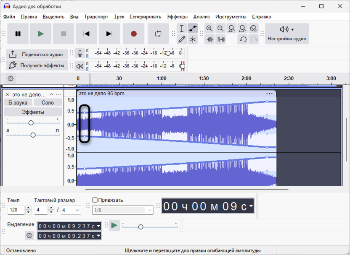Select the Envelope tool

(193, 29)
